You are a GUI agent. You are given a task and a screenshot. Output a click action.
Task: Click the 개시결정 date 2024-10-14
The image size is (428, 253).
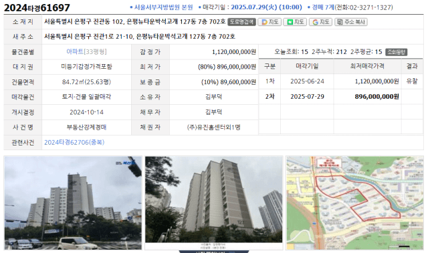coord(86,112)
